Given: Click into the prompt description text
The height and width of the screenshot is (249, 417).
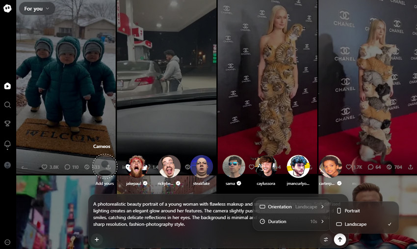Looking at the screenshot, I should coord(173,214).
